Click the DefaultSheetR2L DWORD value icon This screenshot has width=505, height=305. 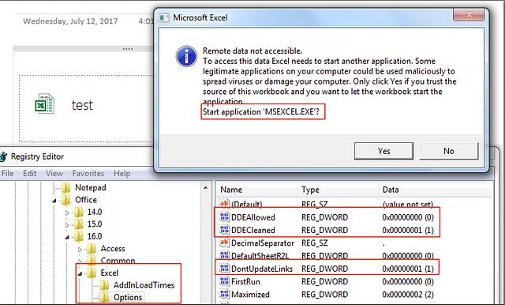224,255
